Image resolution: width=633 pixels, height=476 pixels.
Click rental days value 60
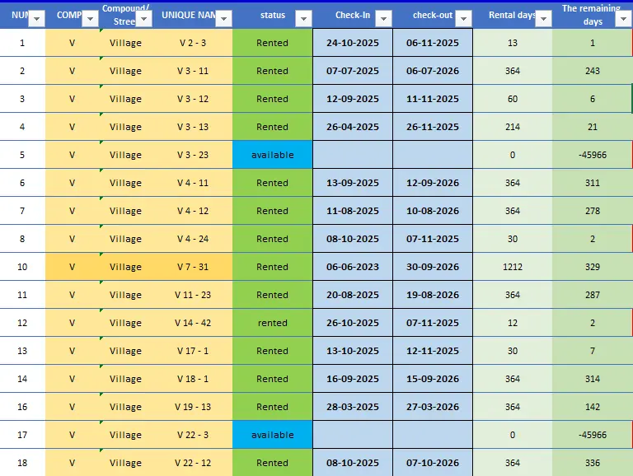[513, 99]
